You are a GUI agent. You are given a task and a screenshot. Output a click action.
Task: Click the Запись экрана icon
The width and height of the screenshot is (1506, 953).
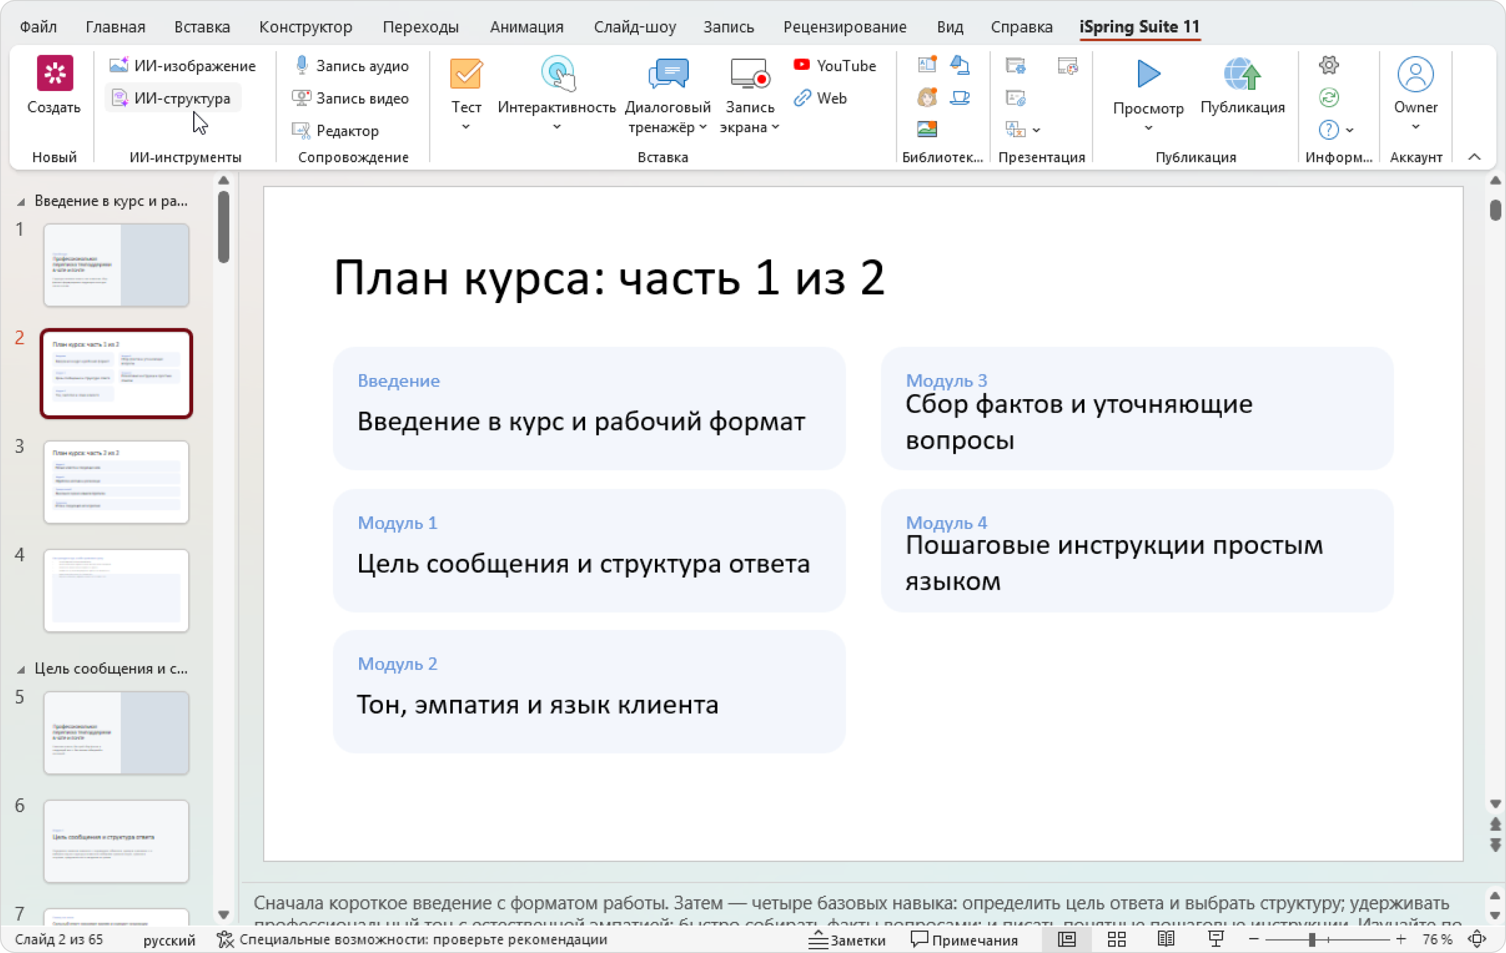[x=750, y=74]
